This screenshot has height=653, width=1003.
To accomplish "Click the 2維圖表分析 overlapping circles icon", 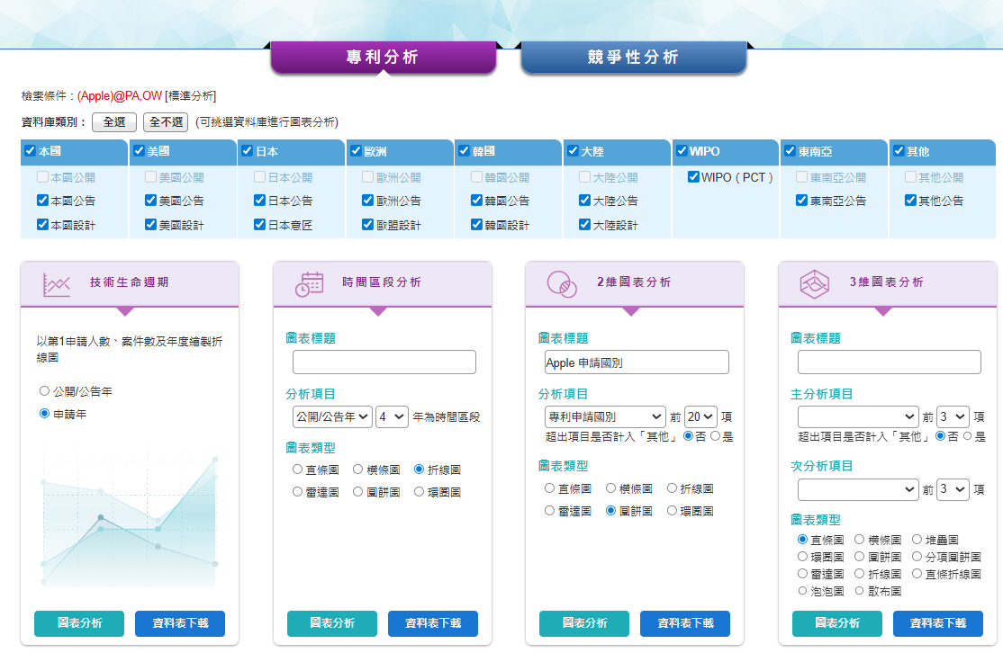I will click(x=562, y=283).
